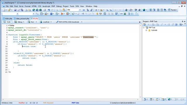The image size is (187, 105).
Task: Select the PHP Tuts project root
Action: click(x=152, y=28)
